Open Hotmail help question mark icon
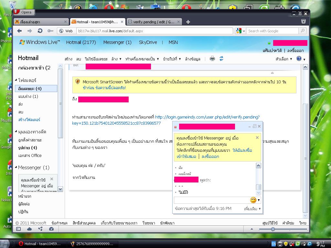The height and width of the screenshot is (248, 331). coord(299,58)
